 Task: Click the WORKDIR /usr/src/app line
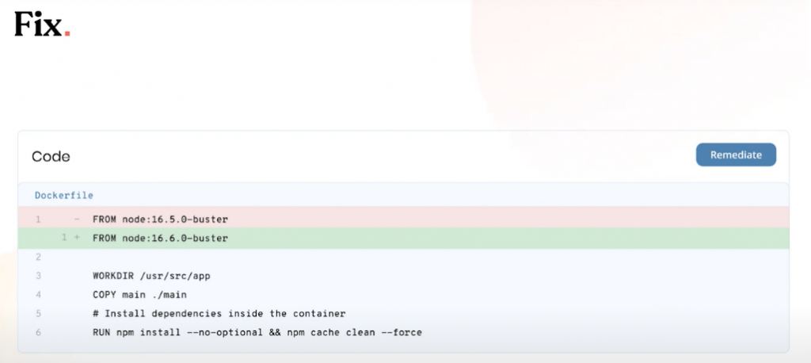click(x=151, y=276)
